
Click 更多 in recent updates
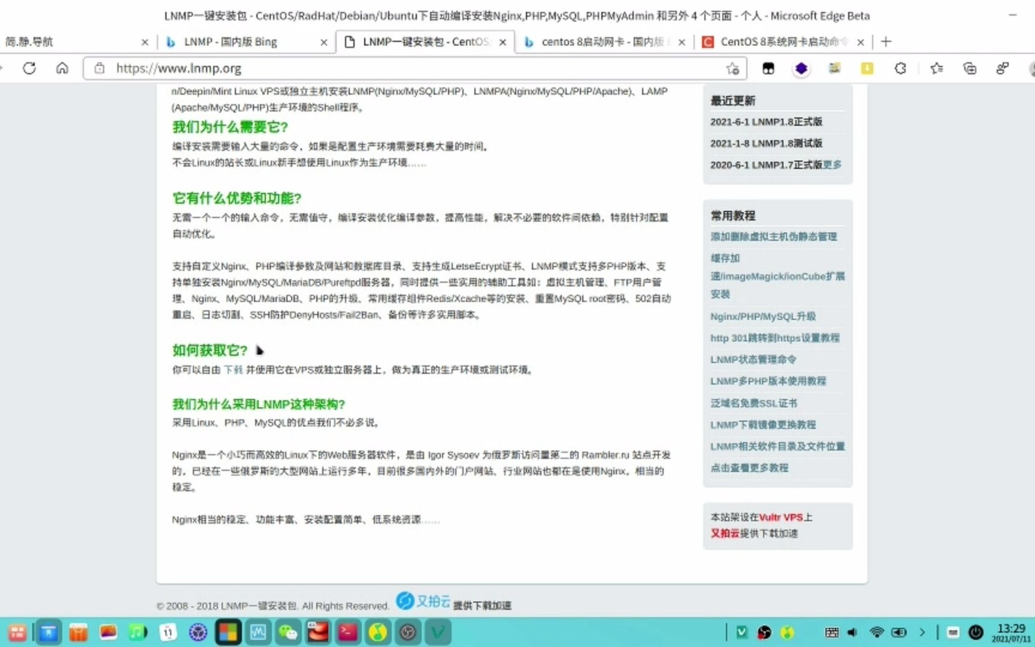[x=832, y=165]
